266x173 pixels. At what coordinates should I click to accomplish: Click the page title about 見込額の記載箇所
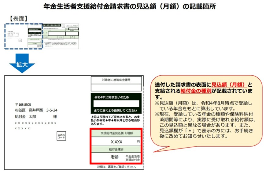tap(133, 6)
